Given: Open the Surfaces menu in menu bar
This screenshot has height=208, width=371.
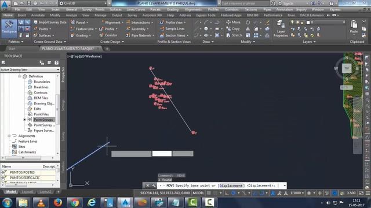Looking at the screenshot, I should (115, 9).
